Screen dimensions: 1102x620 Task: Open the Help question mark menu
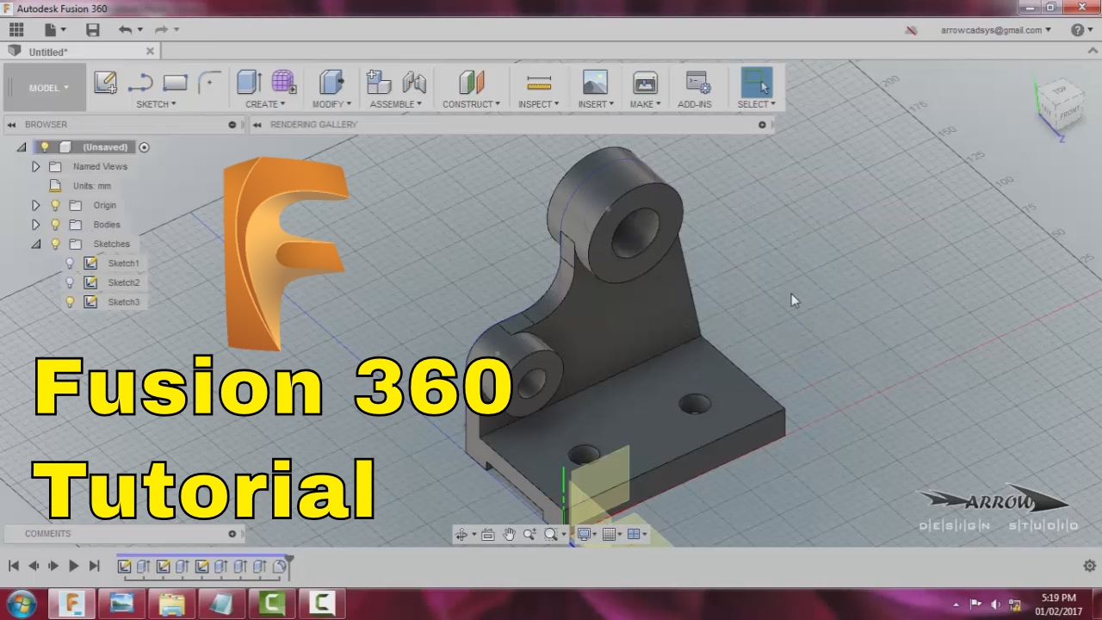1080,30
